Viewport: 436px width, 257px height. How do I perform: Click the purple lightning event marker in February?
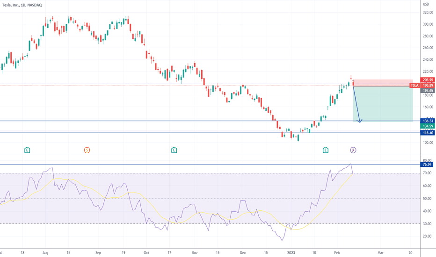(x=353, y=150)
